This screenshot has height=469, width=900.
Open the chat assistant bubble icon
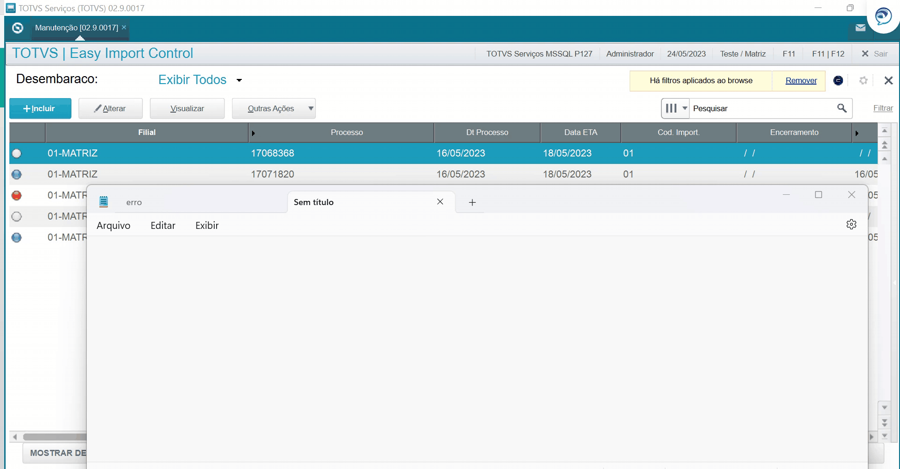click(x=883, y=17)
